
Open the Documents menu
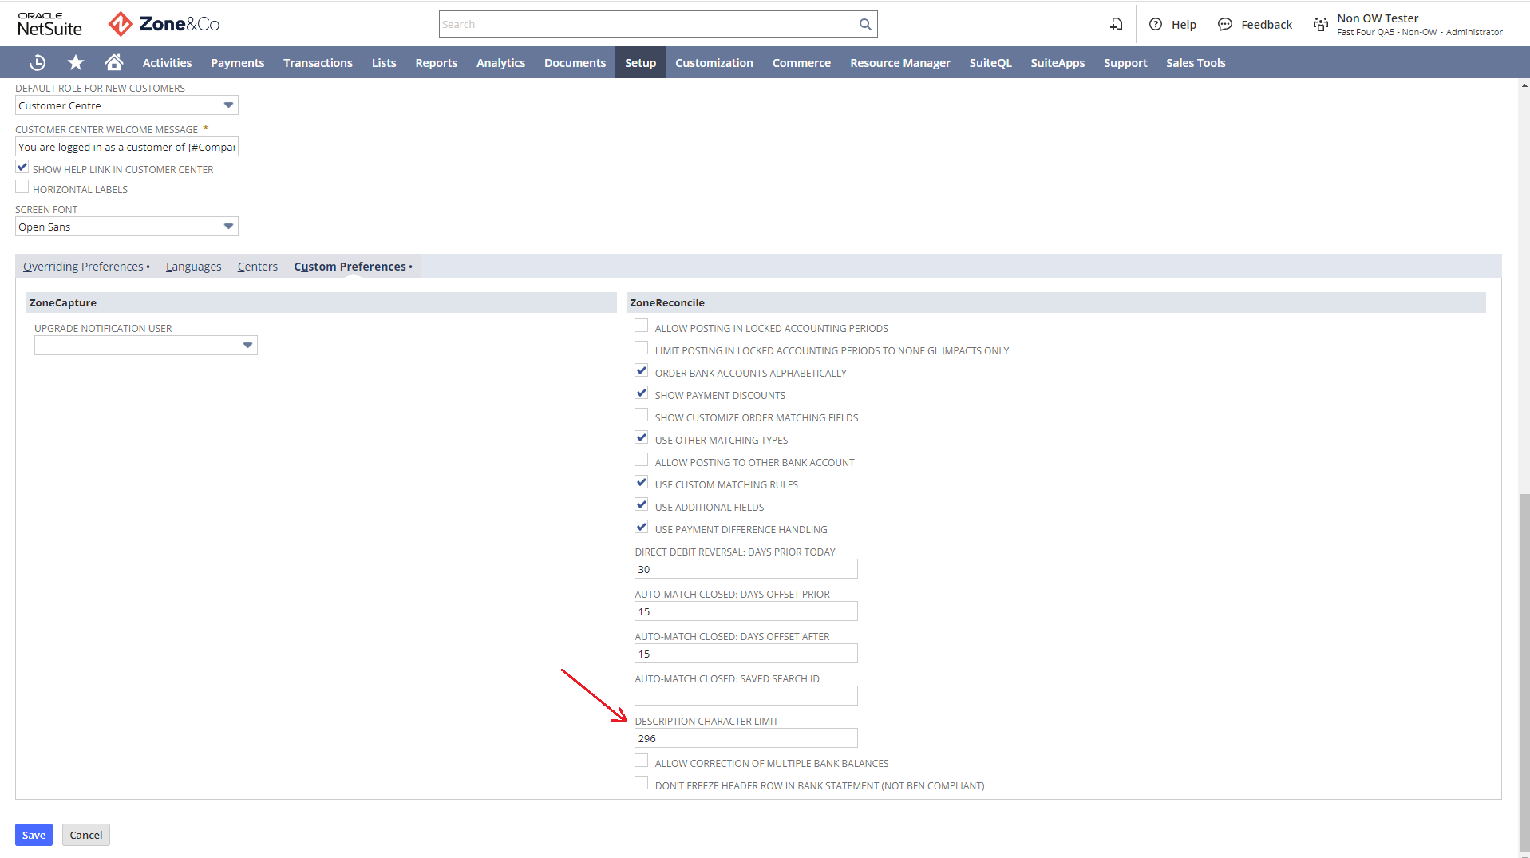pyautogui.click(x=575, y=63)
